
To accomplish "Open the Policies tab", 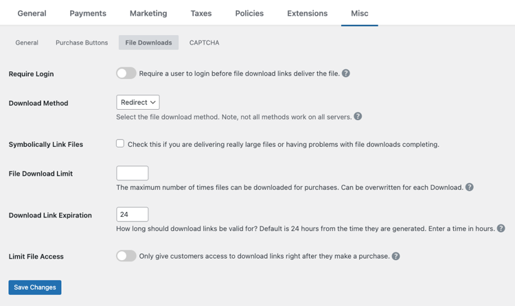I will tap(249, 14).
